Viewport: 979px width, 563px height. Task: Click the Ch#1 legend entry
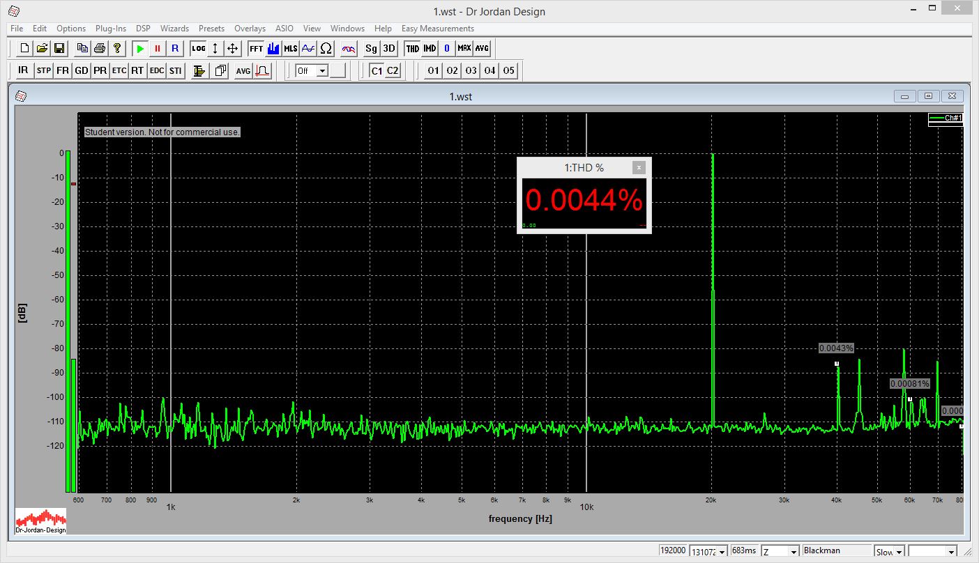tap(946, 118)
